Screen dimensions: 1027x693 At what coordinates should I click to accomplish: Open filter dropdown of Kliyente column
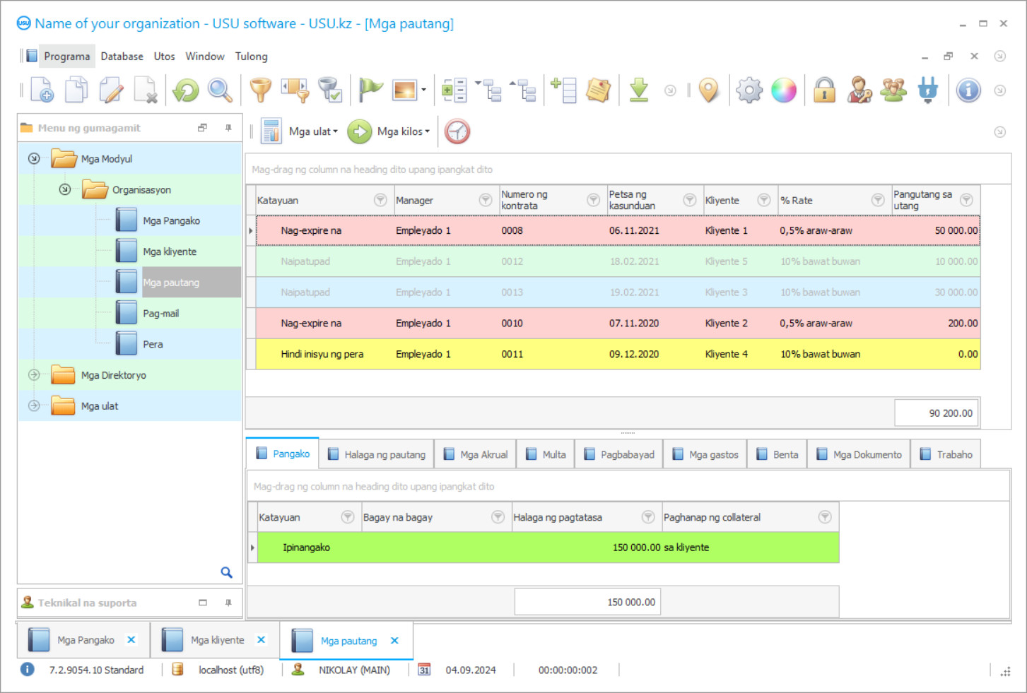(x=764, y=200)
